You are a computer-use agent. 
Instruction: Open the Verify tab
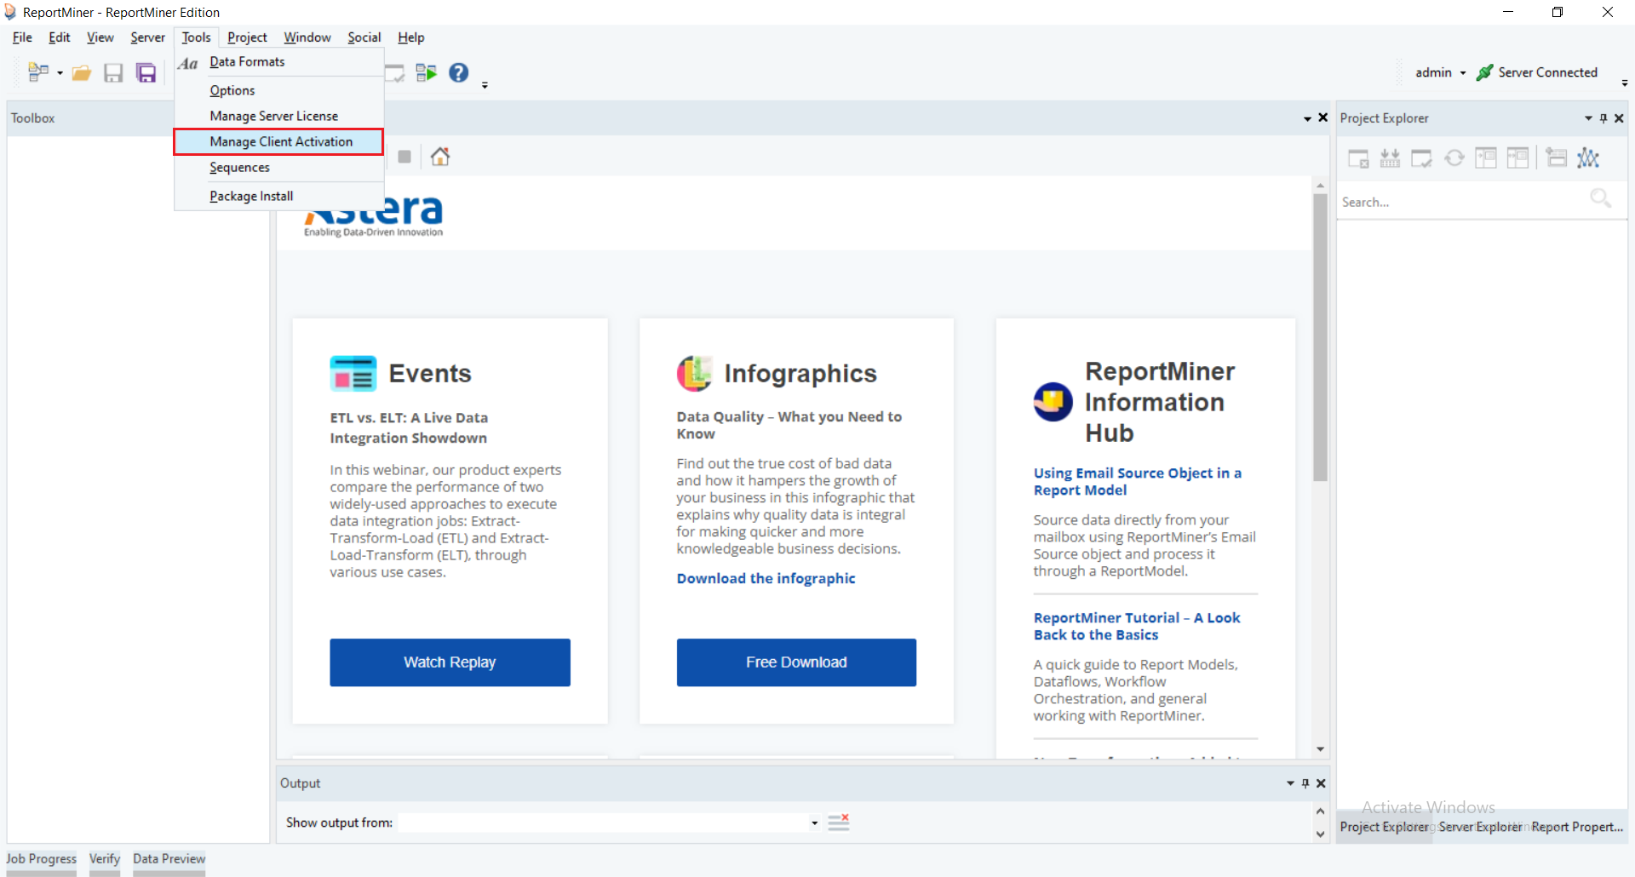105,859
